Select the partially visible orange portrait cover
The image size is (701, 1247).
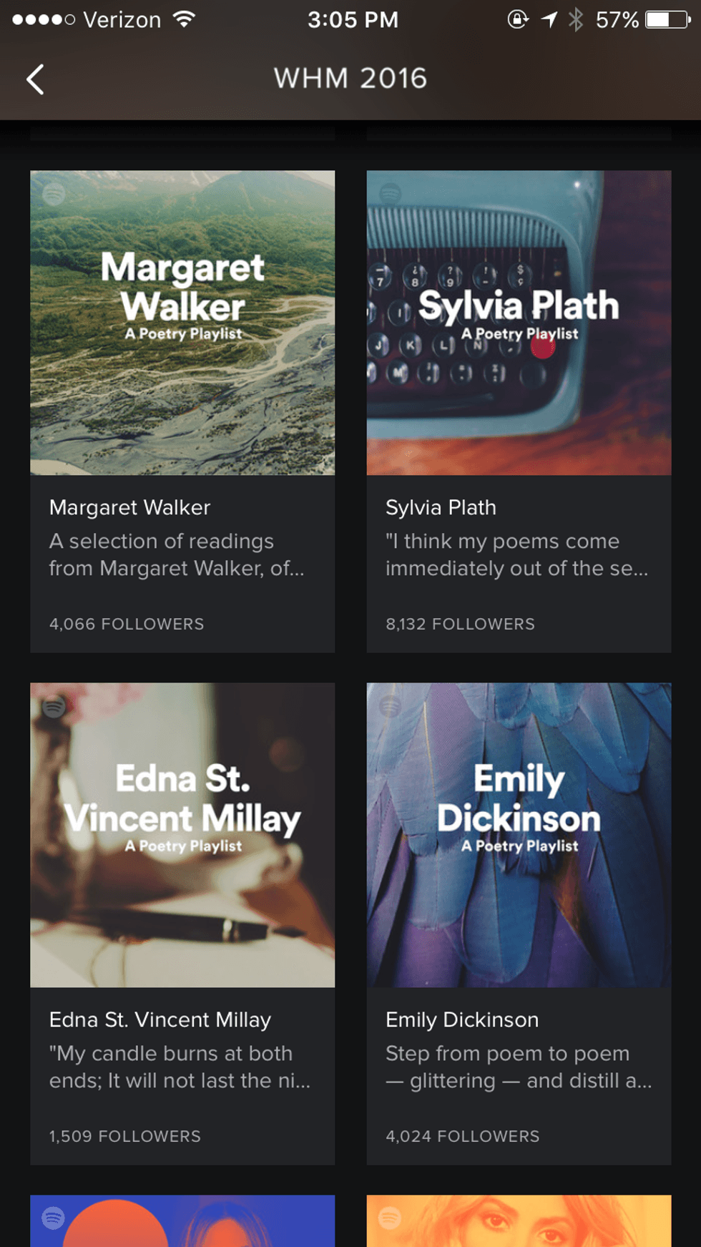click(519, 1221)
